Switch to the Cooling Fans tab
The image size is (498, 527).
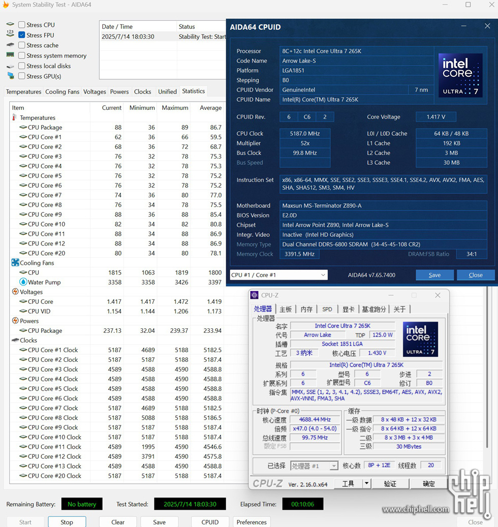(x=62, y=92)
